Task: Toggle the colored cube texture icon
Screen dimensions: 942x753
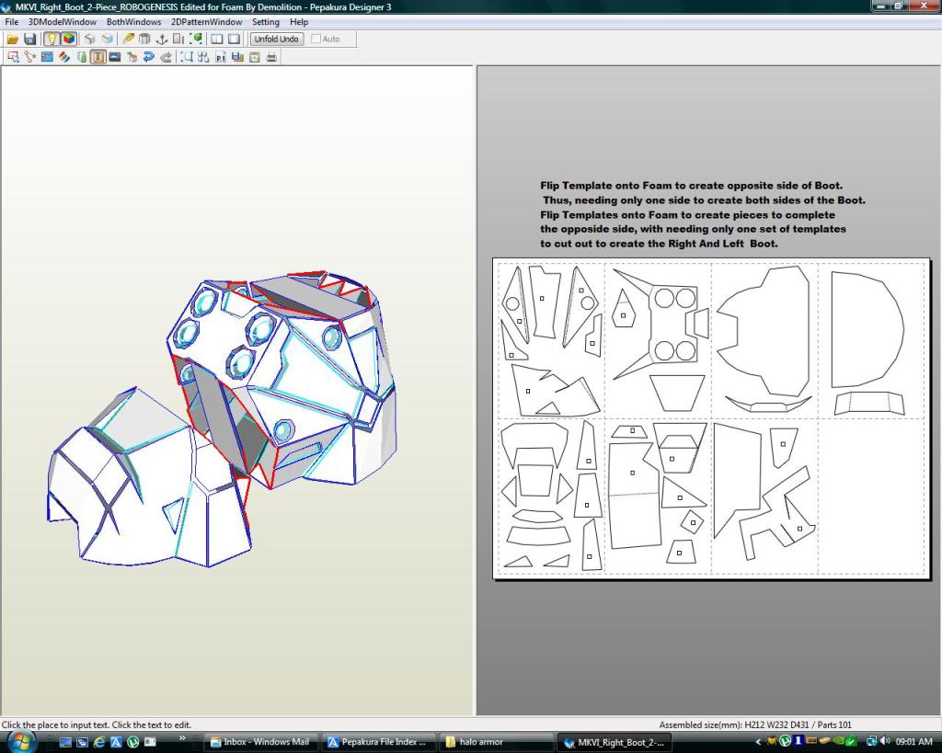Action: click(69, 39)
